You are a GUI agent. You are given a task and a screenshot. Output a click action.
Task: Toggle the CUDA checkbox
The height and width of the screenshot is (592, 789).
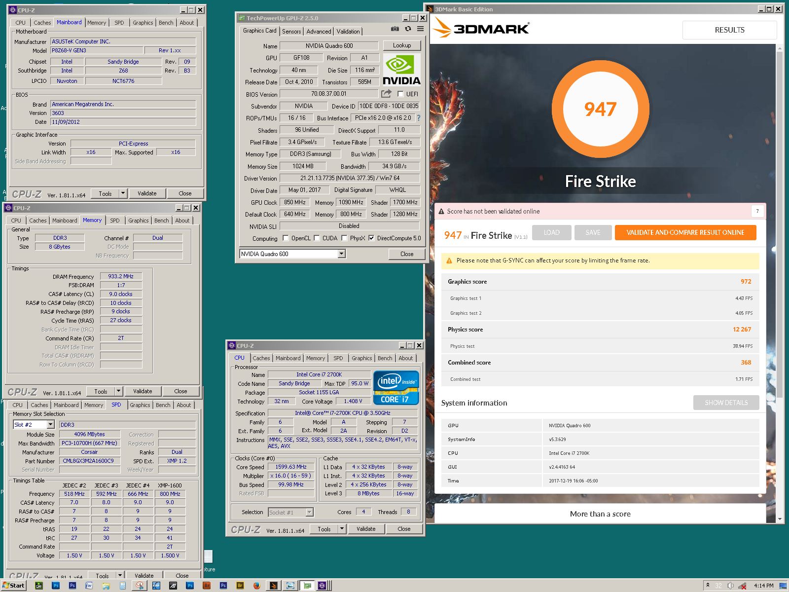(317, 238)
